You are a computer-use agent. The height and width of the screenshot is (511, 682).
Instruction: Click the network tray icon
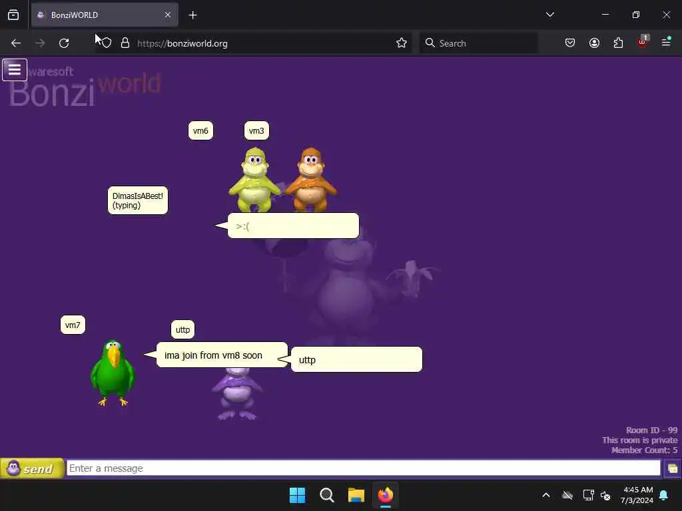pyautogui.click(x=588, y=495)
